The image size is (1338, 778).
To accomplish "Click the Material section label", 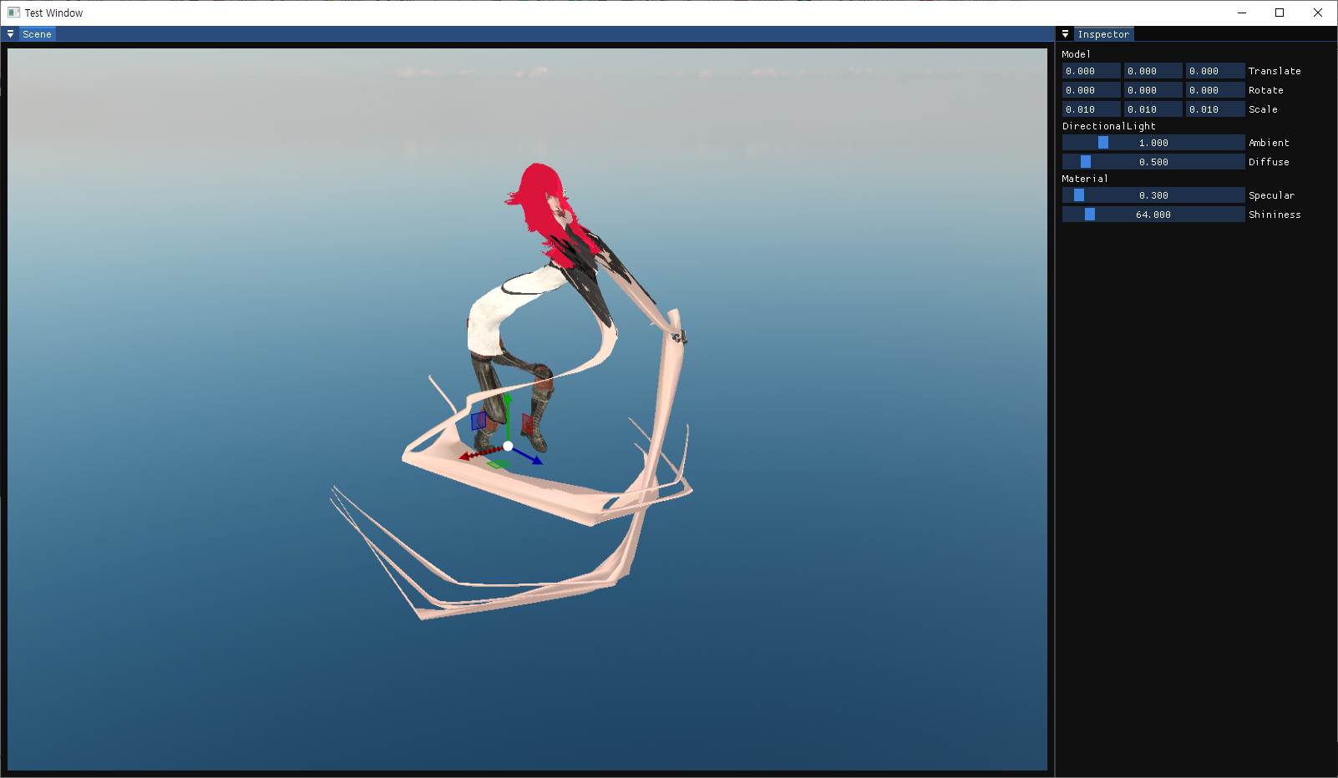I will tap(1085, 179).
